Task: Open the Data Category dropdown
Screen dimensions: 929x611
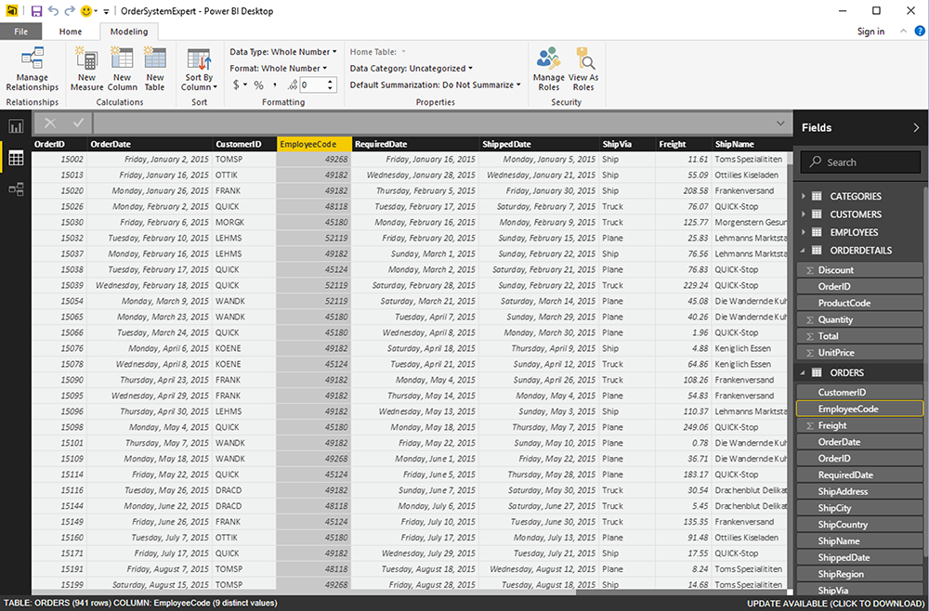Action: (x=412, y=68)
